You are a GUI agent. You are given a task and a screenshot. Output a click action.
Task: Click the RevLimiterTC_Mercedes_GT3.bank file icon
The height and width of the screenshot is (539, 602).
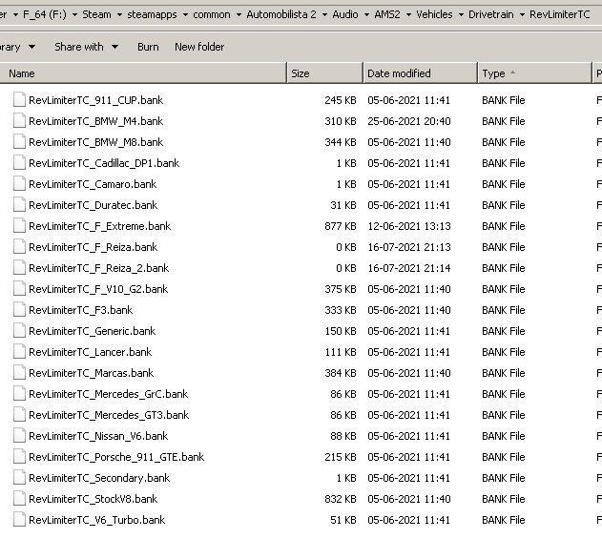coord(19,415)
